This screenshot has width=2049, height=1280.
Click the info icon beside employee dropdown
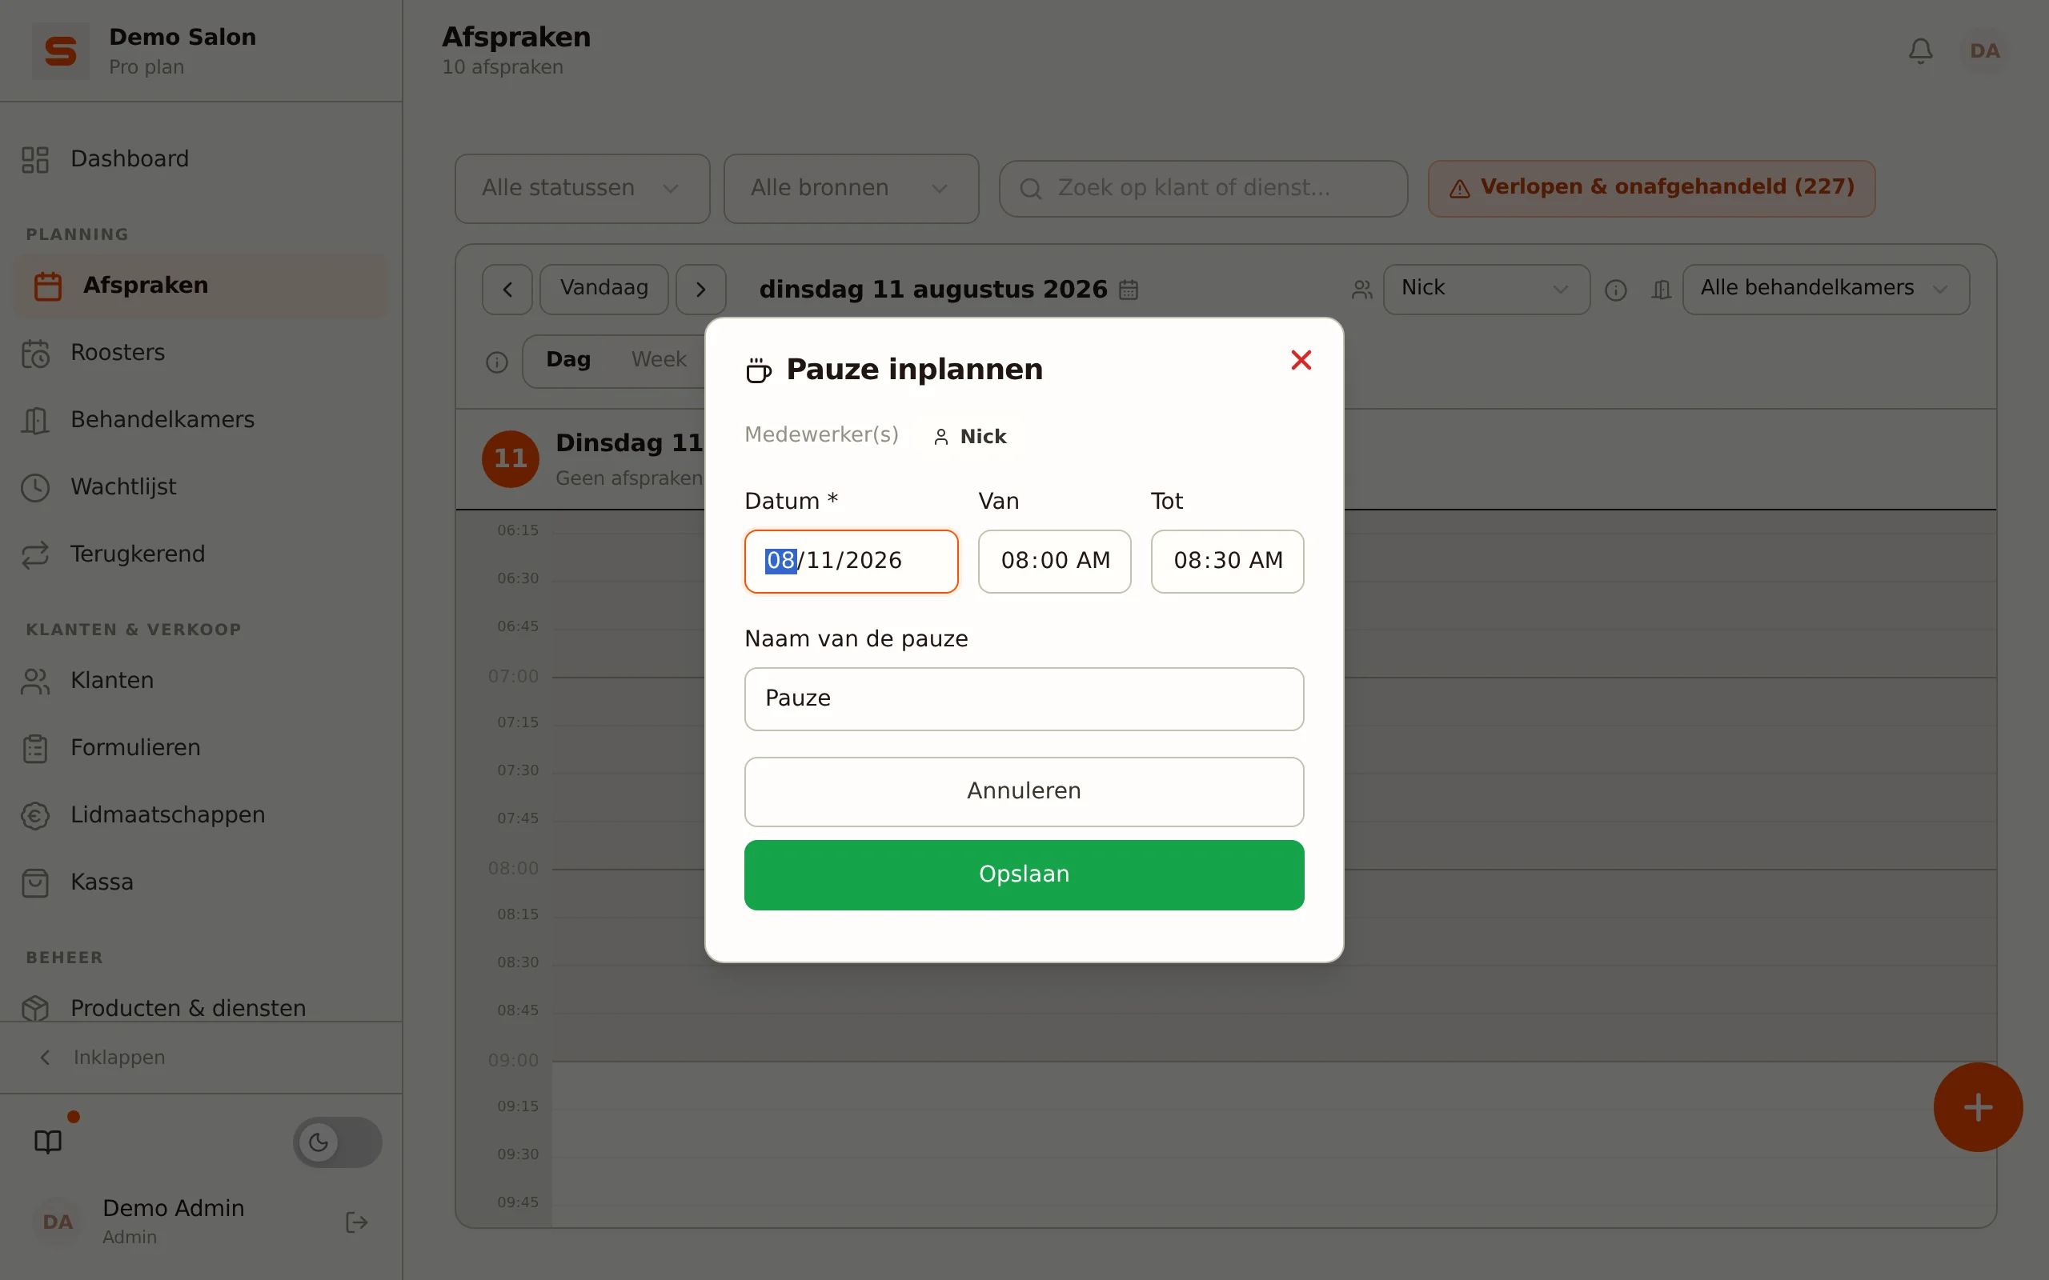[1615, 291]
